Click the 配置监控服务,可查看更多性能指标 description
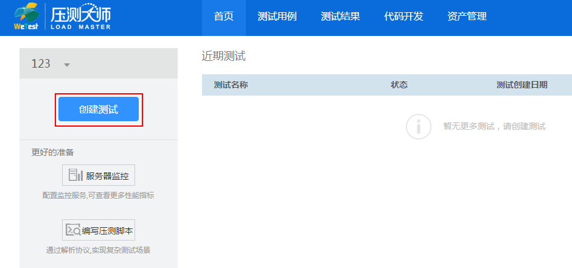Screen dimensions: 572x268 click(x=98, y=196)
